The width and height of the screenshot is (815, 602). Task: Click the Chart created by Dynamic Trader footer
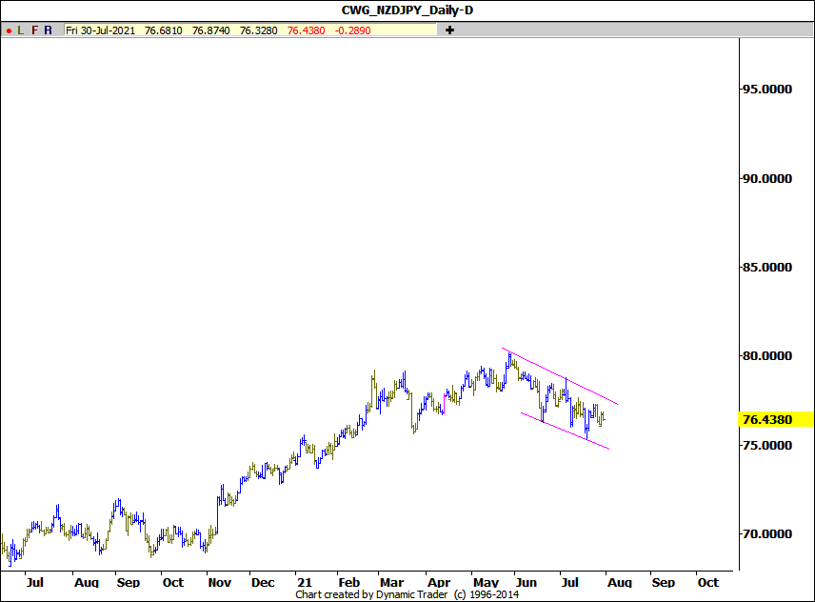pos(407,594)
